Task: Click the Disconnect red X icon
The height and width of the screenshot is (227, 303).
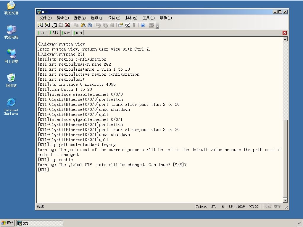Action: tap(68, 25)
